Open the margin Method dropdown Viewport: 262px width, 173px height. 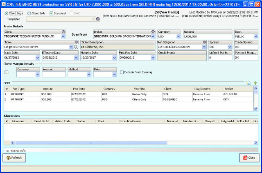(x=89, y=75)
